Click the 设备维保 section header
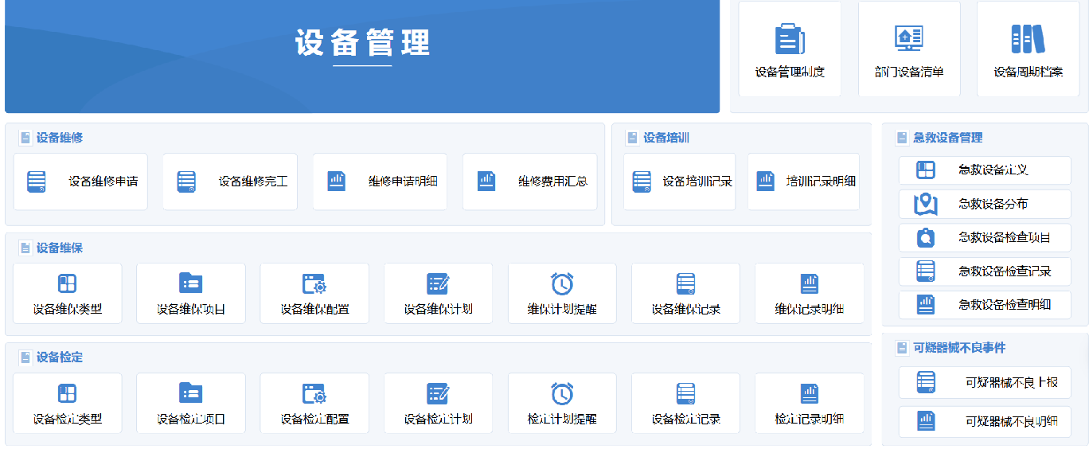This screenshot has width=1089, height=453. pos(59,248)
